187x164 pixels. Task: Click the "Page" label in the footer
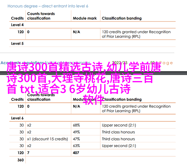click(166, 63)
